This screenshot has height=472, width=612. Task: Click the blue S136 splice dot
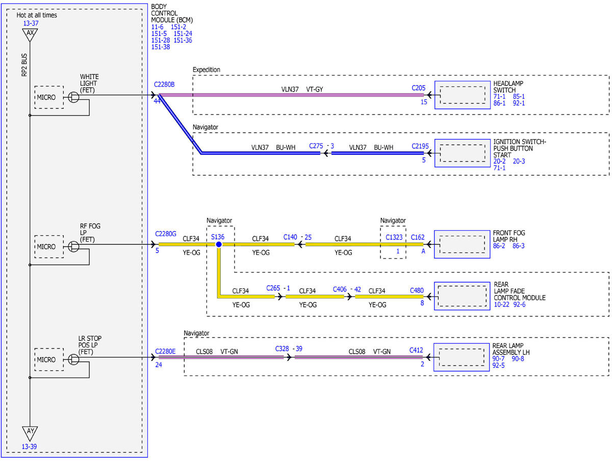pyautogui.click(x=218, y=244)
